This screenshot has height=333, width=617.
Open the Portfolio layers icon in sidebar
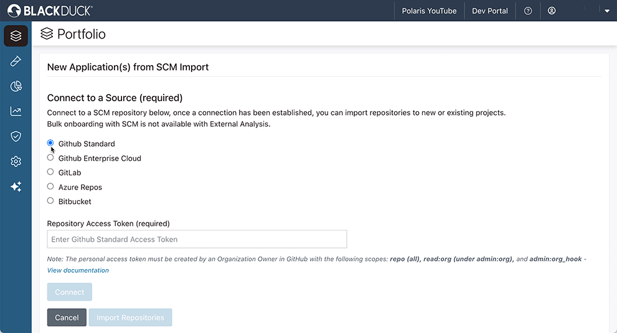pos(16,36)
